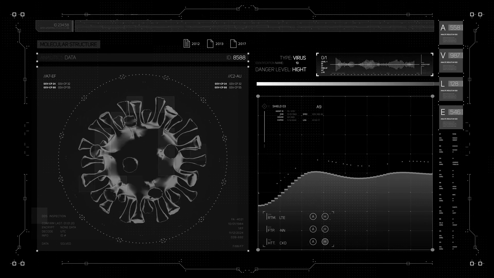This screenshot has width=494, height=278.
Task: Open the 2012 document icon
Action: click(187, 44)
